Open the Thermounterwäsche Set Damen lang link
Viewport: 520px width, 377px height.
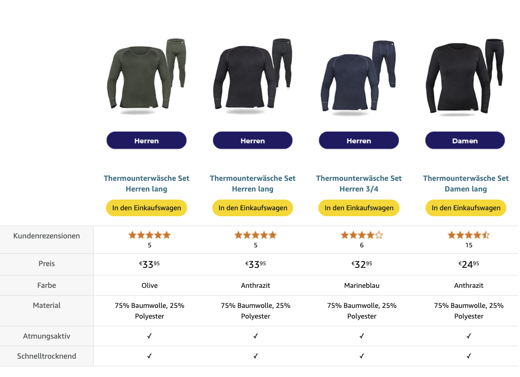466,183
